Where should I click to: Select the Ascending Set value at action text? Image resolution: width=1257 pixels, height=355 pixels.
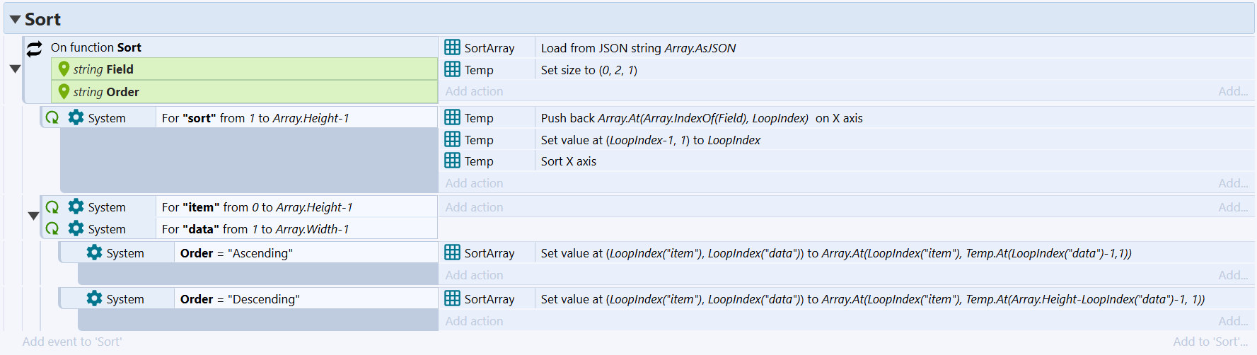(x=836, y=253)
